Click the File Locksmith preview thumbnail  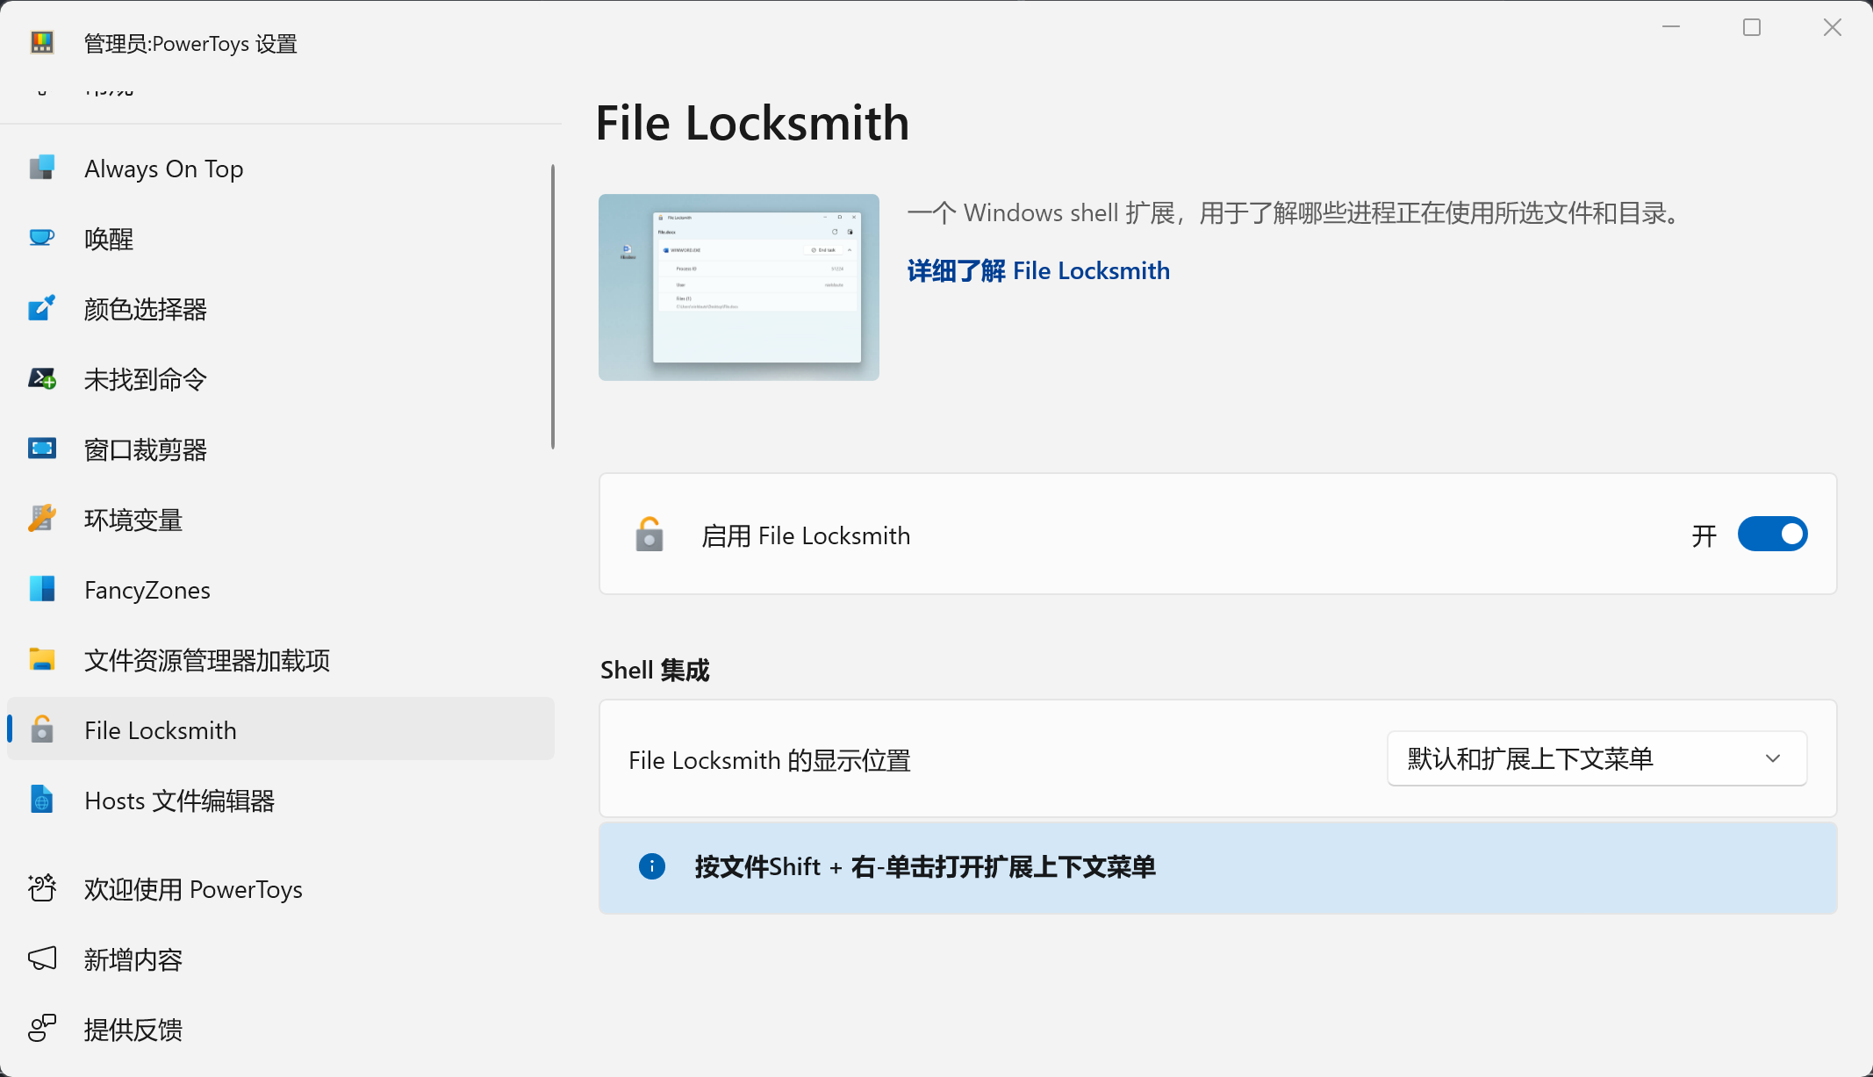coord(737,287)
